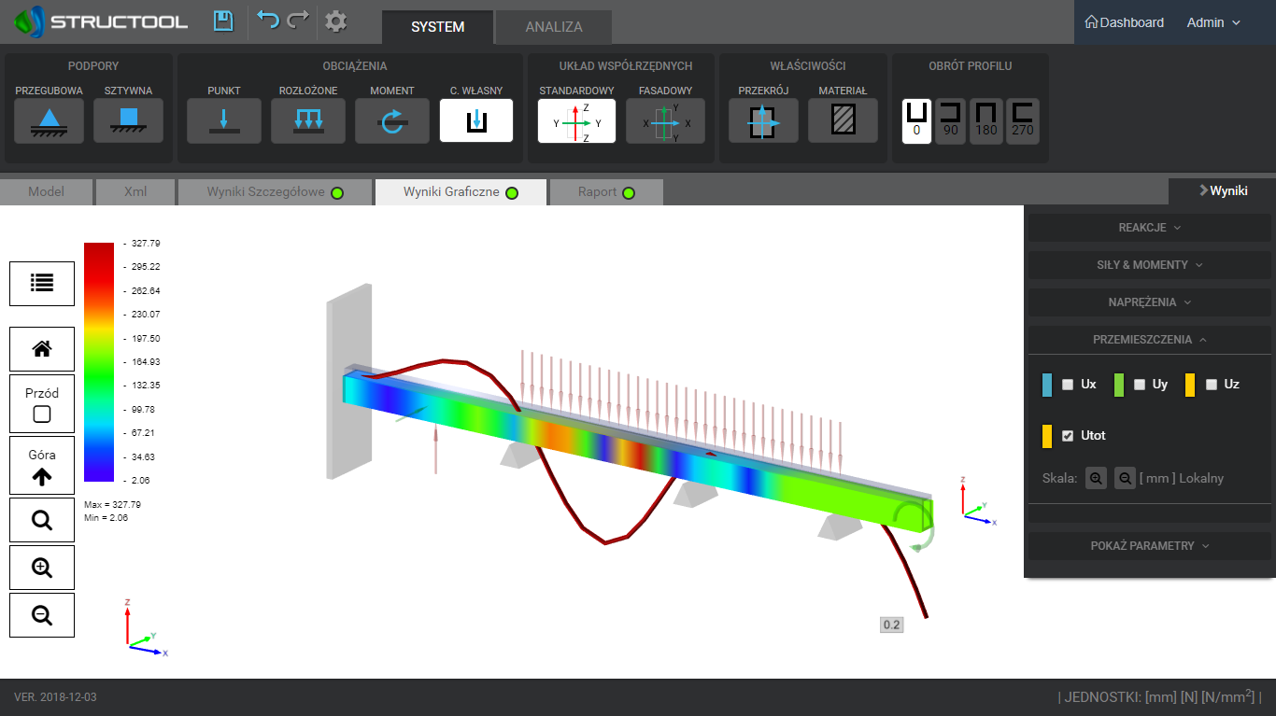
Task: Choose the Rozłożone distributed load tool
Action: point(308,120)
